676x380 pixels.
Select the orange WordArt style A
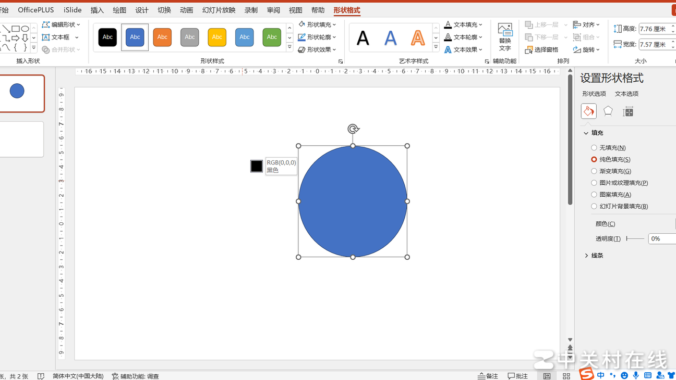(417, 37)
